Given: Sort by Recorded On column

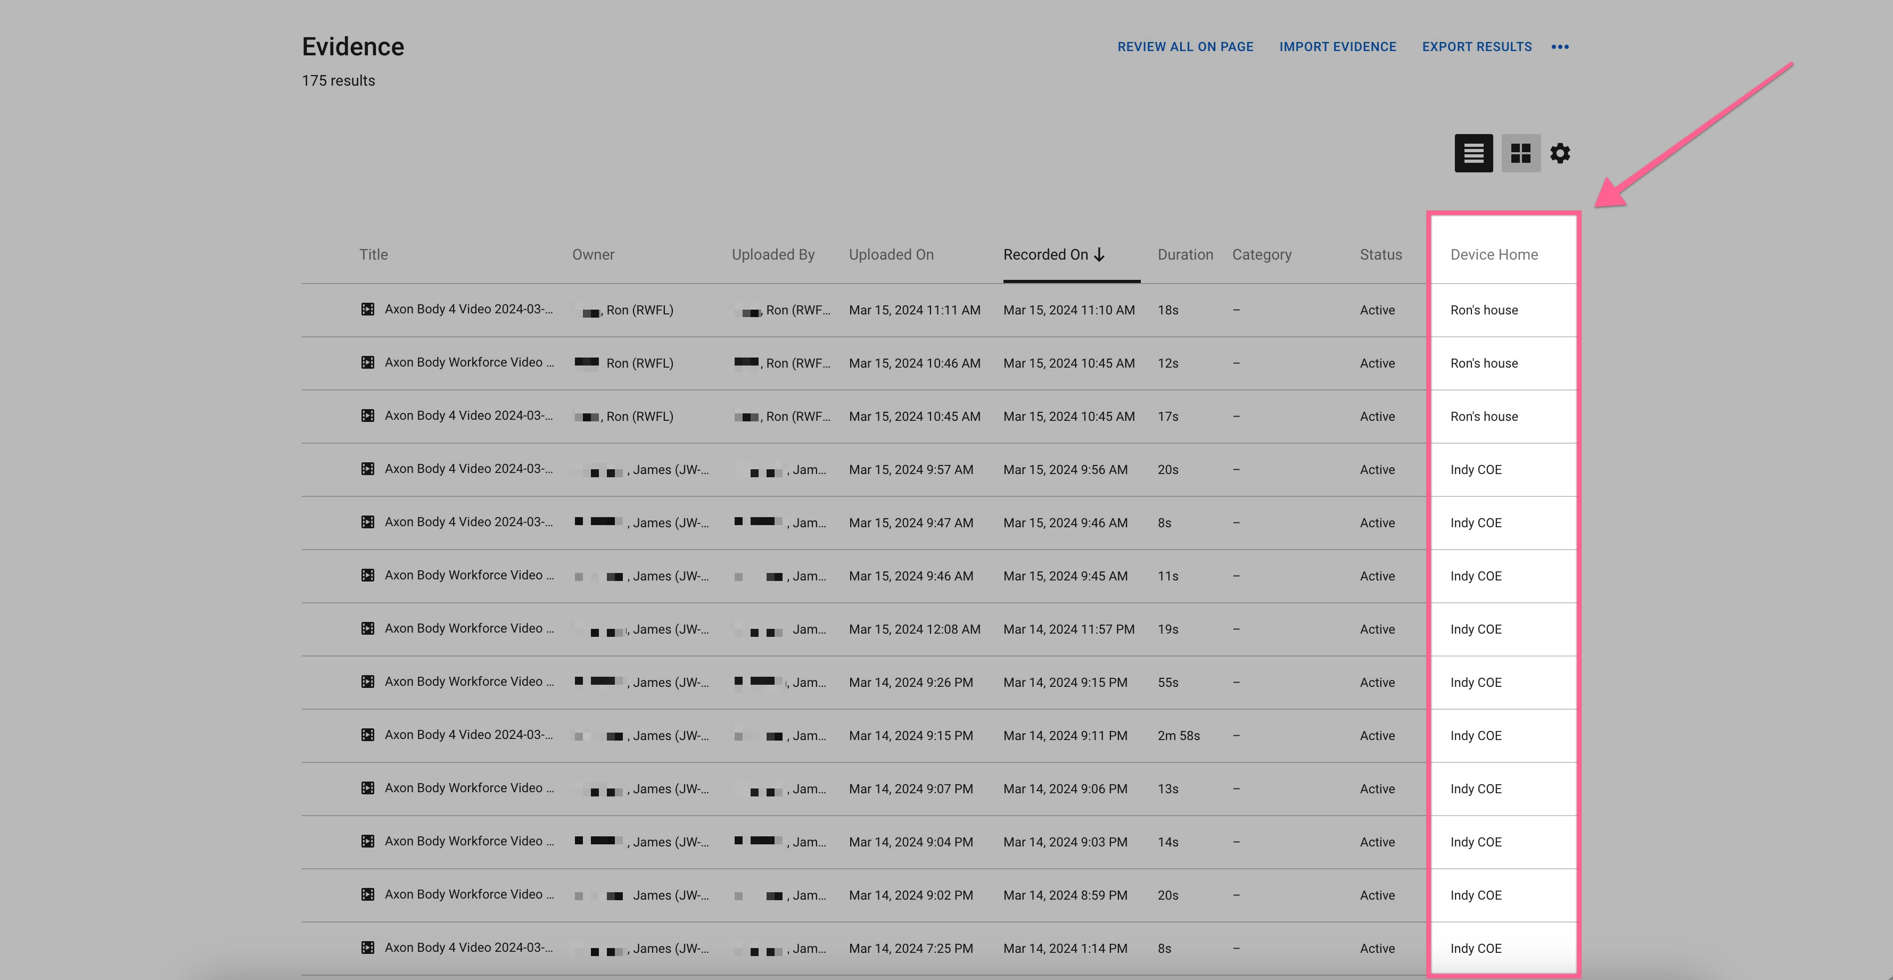Looking at the screenshot, I should coord(1045,254).
